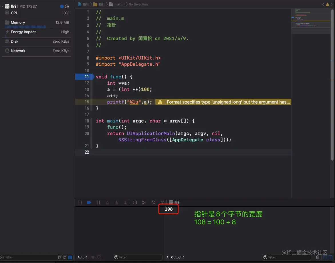The width and height of the screenshot is (335, 263).
Task: Expand the 'Format specifies type' warning message
Action: tap(228, 102)
